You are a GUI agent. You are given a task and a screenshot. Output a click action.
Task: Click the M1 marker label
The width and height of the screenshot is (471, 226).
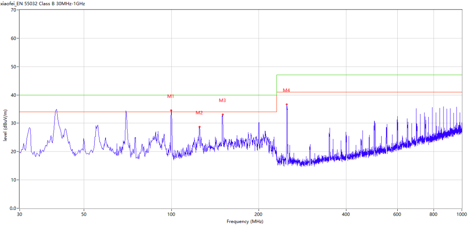pos(171,96)
